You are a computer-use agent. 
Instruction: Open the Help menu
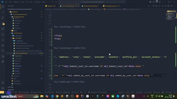(x=43, y=2)
